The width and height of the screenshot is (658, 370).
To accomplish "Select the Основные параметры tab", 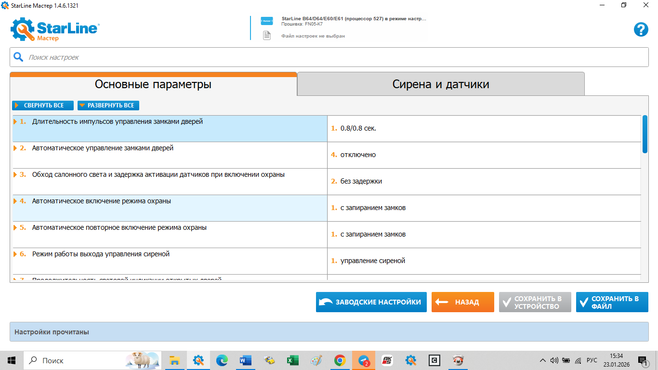I will point(153,84).
